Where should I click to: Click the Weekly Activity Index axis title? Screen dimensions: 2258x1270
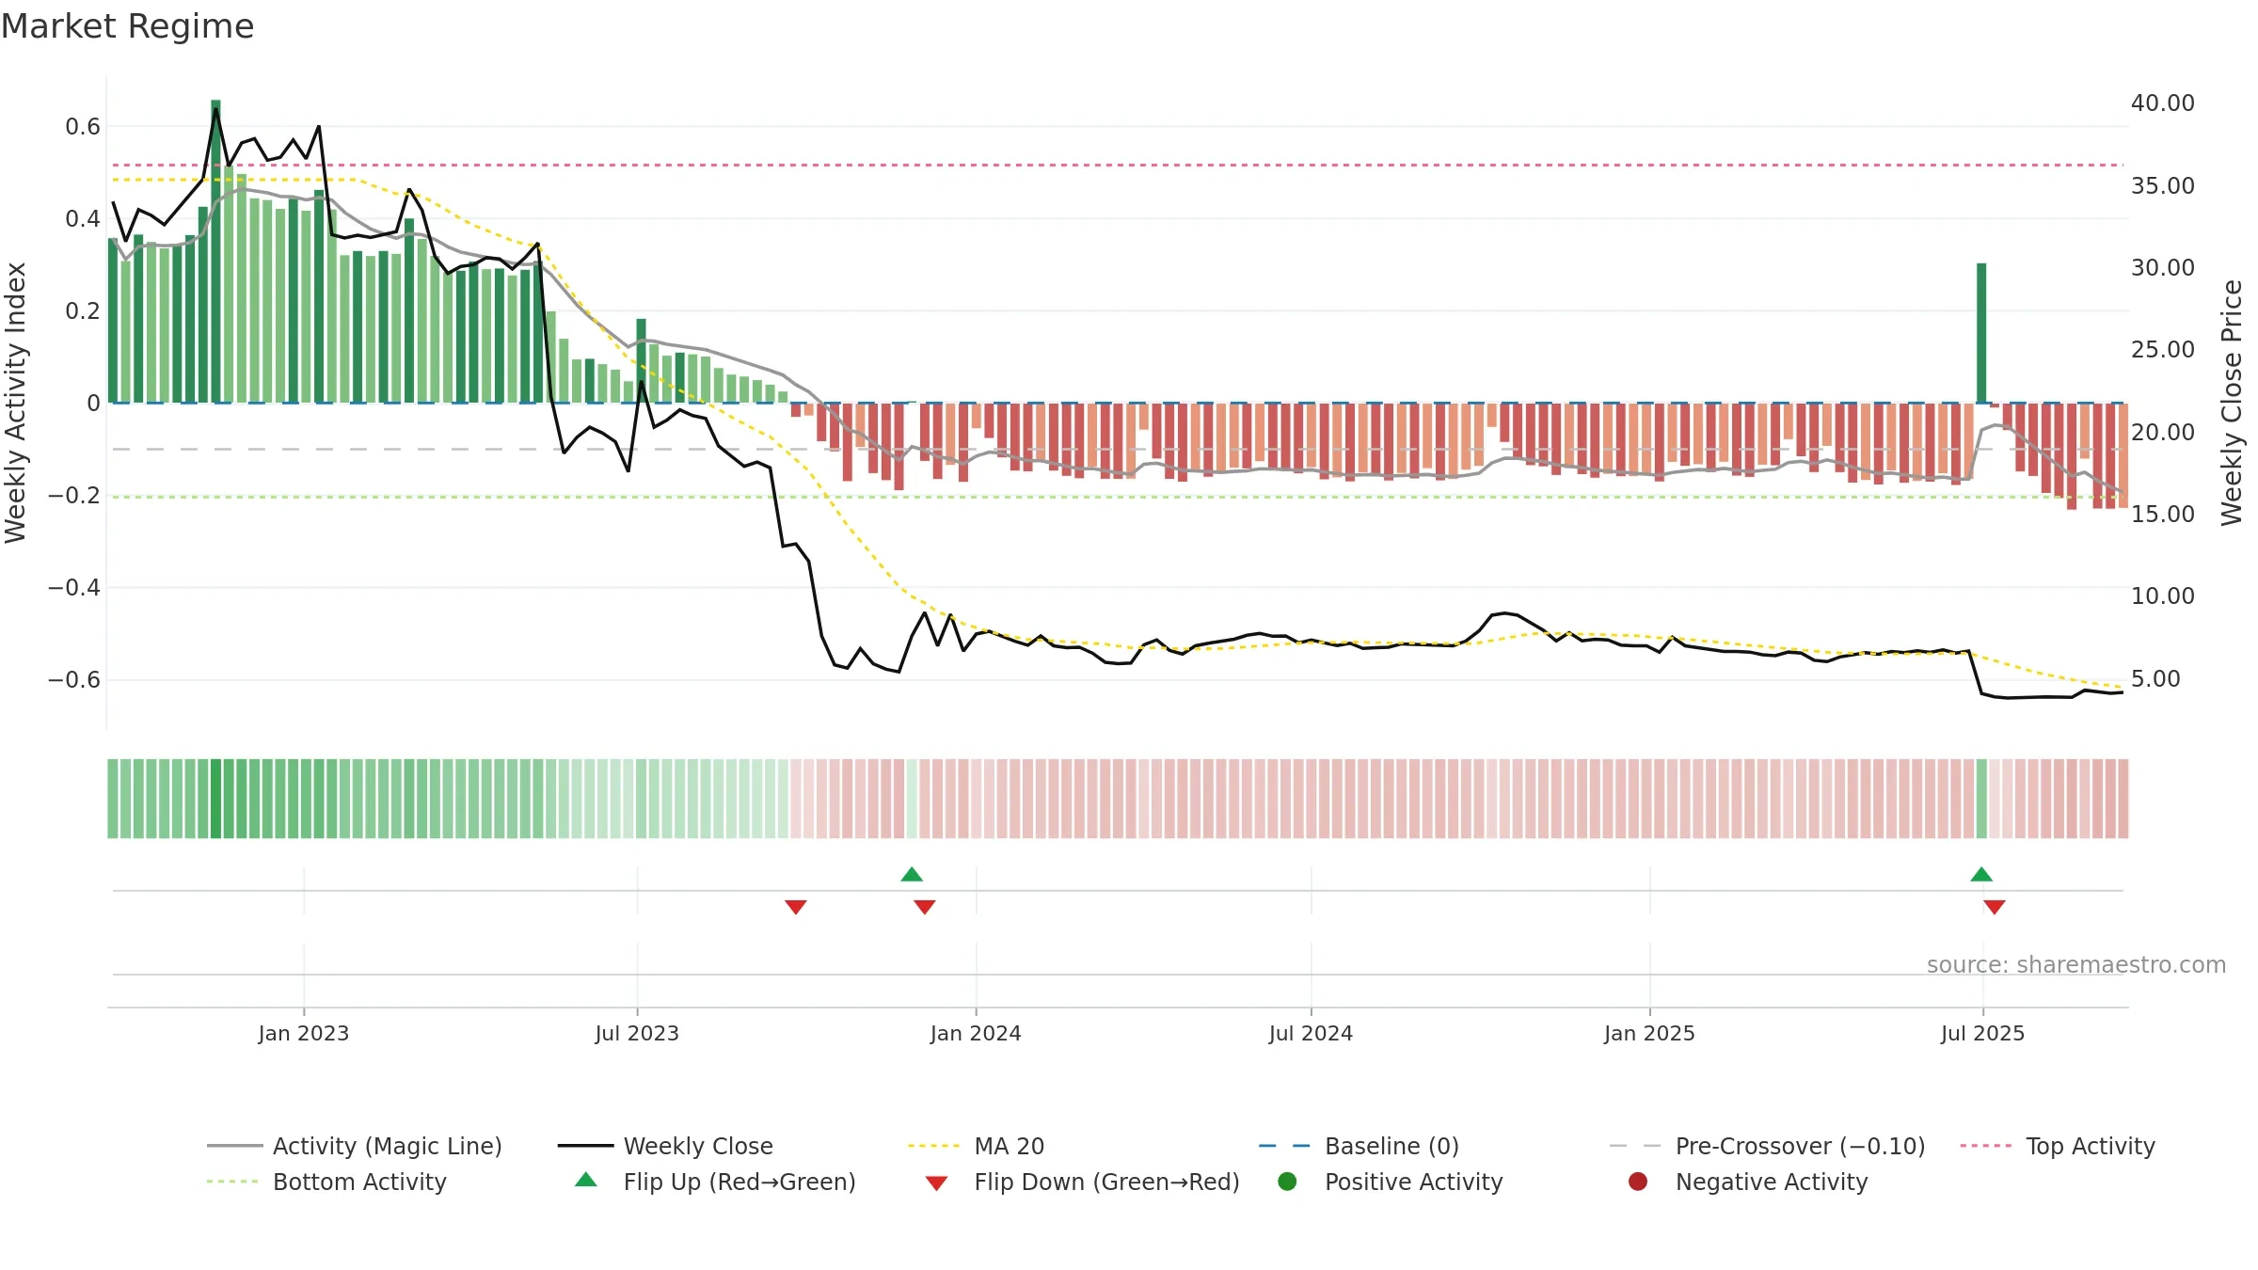pos(16,403)
